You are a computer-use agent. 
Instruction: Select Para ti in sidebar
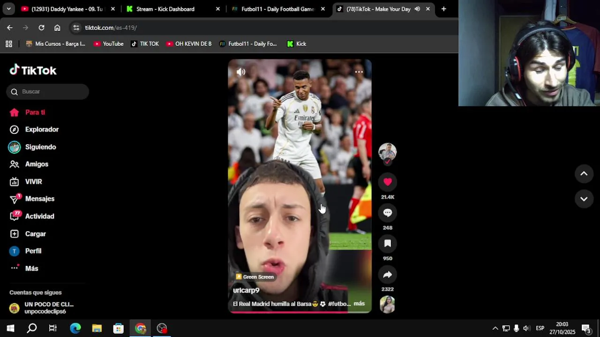click(x=27, y=112)
